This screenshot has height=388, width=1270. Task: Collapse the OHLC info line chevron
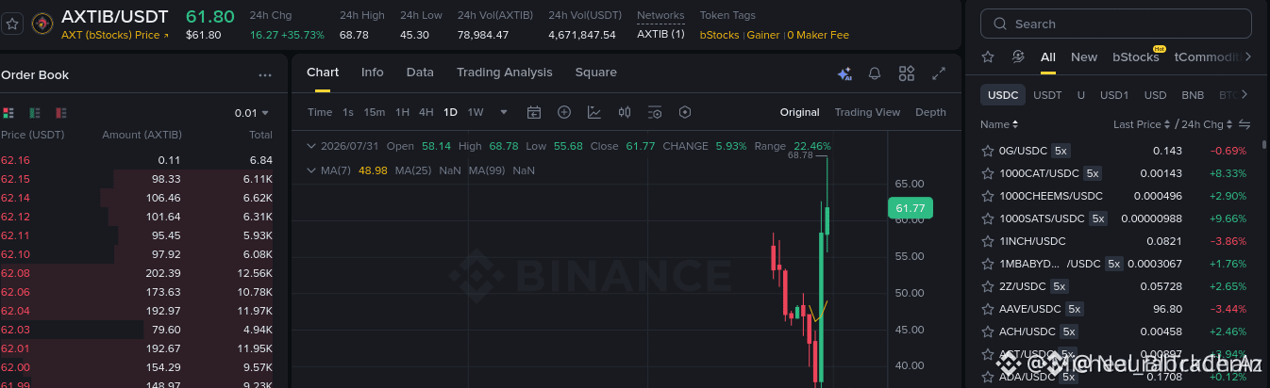[x=311, y=146]
